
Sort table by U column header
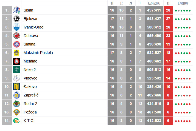[112, 3]
